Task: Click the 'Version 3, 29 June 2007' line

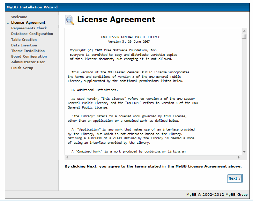Action: (x=129, y=42)
